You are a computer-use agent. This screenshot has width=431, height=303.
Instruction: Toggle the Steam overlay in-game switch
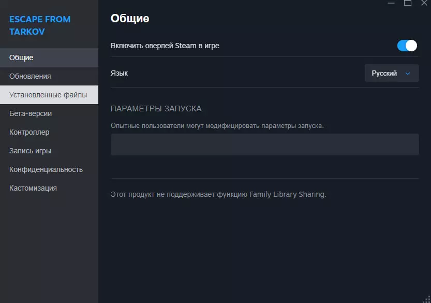[407, 46]
